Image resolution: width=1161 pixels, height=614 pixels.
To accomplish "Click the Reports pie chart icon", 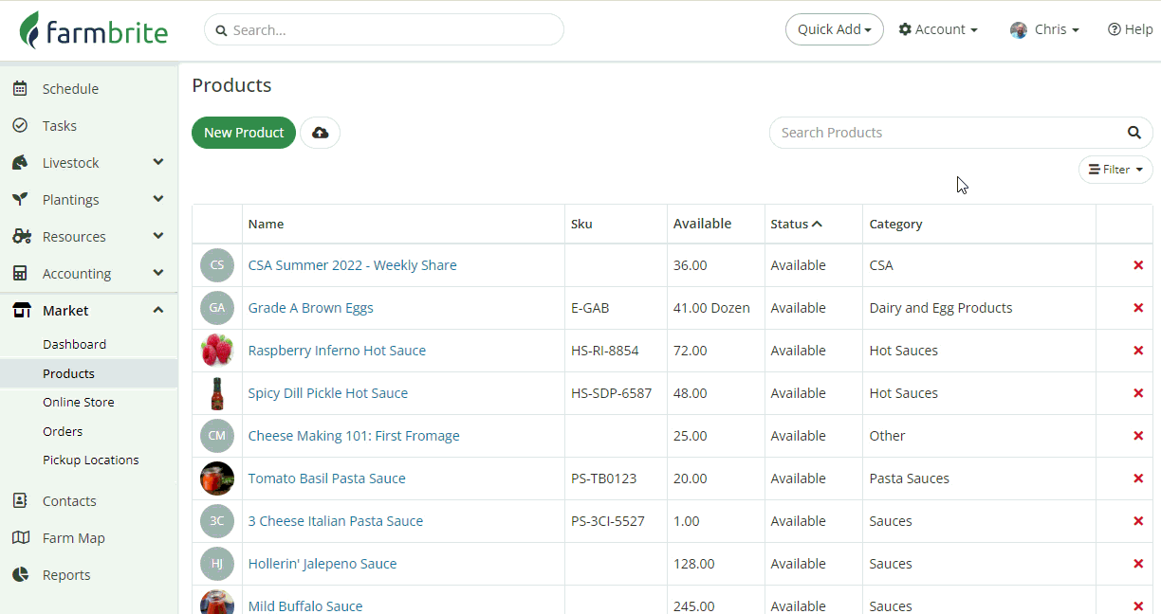I will pos(20,575).
